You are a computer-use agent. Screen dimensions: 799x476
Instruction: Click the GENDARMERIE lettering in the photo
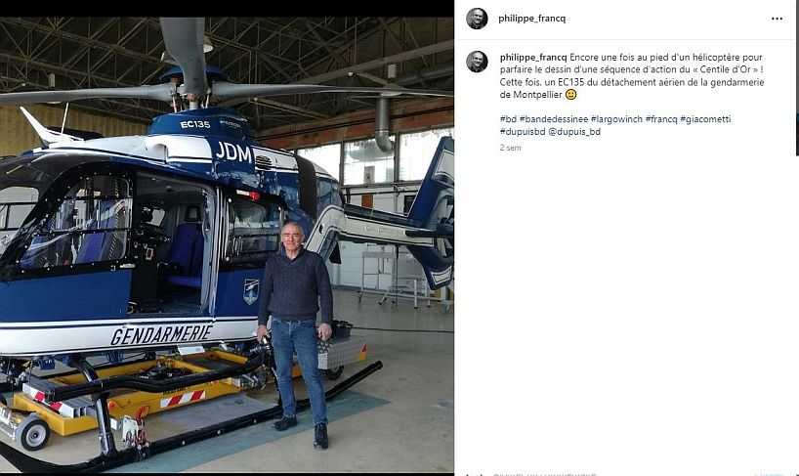[161, 334]
